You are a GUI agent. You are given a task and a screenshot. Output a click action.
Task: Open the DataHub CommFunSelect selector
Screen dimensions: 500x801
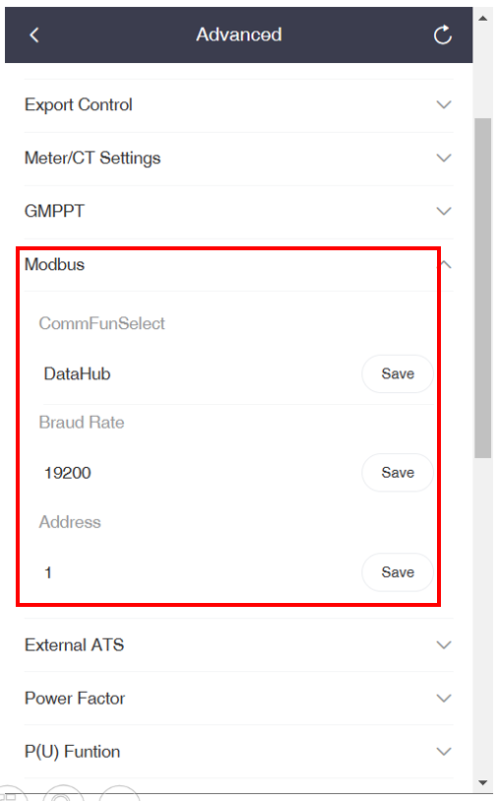[x=199, y=374]
